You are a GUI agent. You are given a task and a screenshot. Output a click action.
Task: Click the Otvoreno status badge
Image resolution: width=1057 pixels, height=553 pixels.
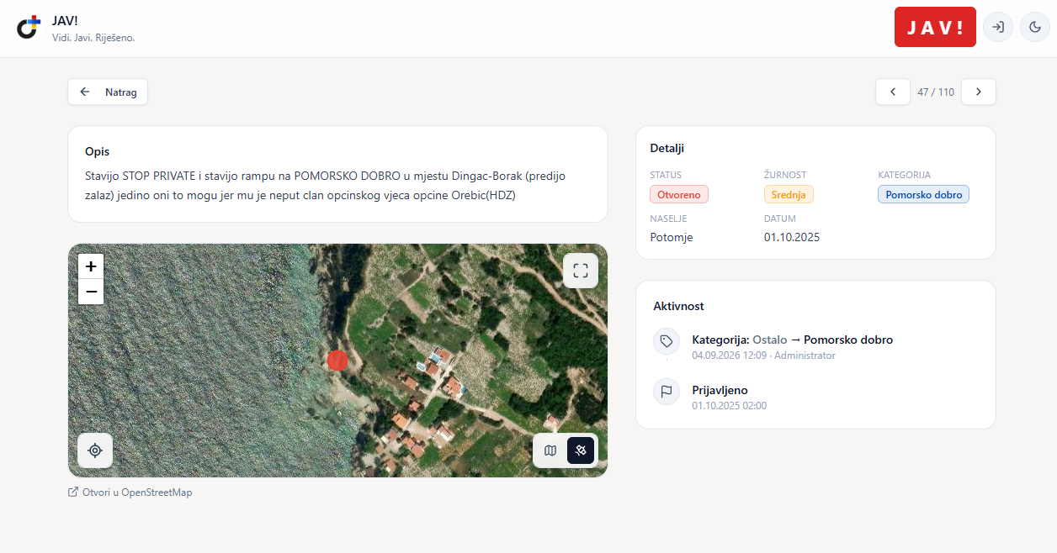679,194
